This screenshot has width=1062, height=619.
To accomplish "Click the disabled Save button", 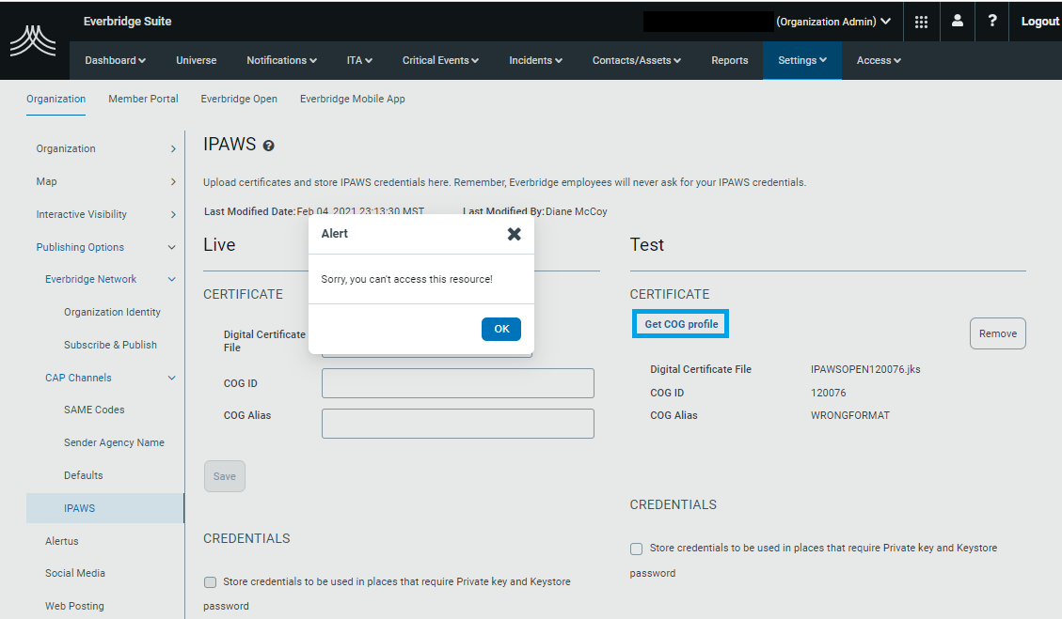I will click(x=225, y=476).
